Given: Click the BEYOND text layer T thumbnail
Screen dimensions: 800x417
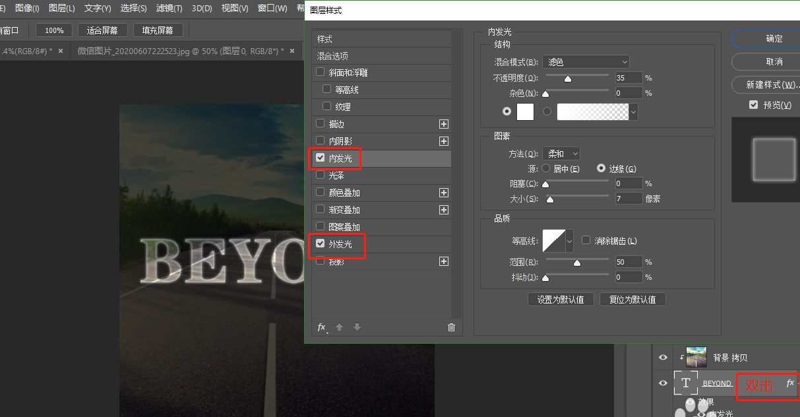Looking at the screenshot, I should point(686,383).
